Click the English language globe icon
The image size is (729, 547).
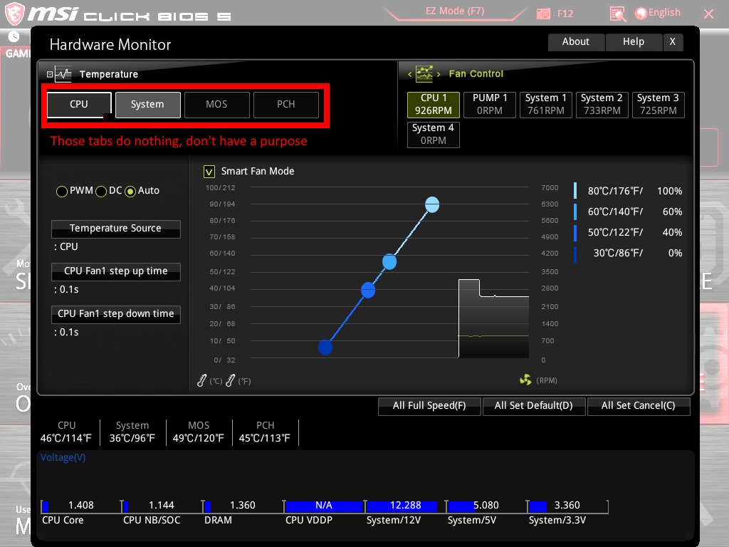pyautogui.click(x=641, y=14)
